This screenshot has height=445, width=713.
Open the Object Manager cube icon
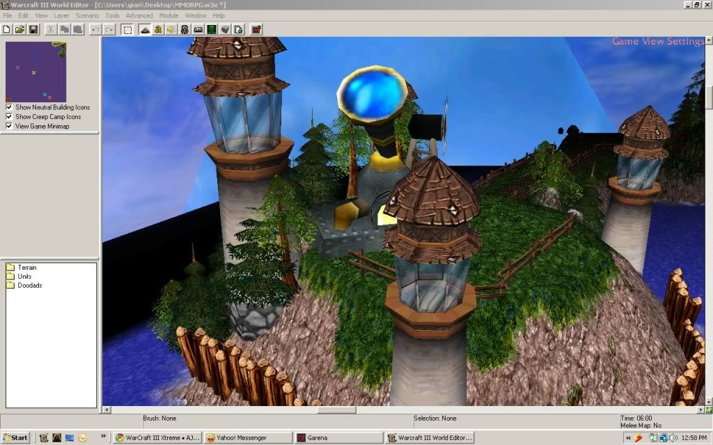point(225,29)
